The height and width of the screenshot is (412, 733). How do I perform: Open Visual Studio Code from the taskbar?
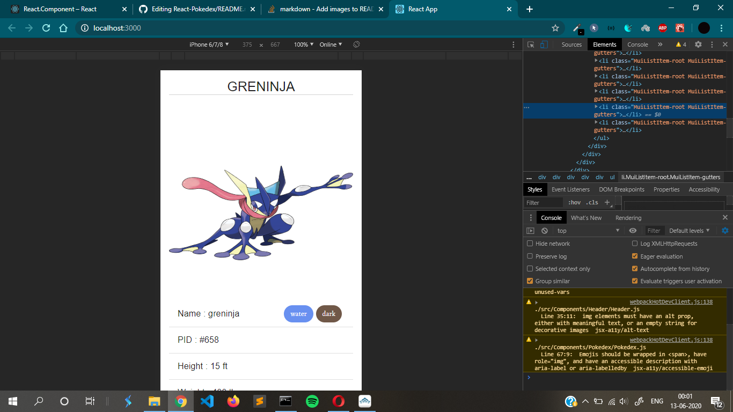click(207, 401)
